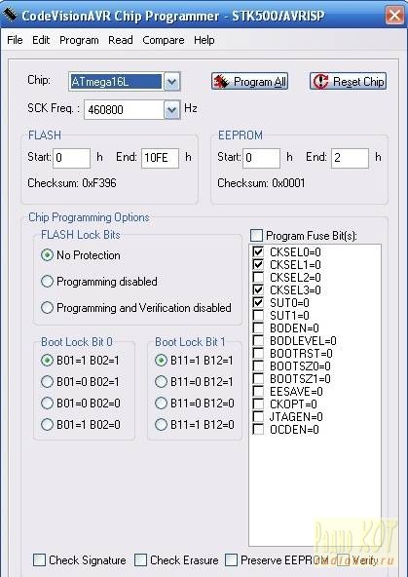Image resolution: width=408 pixels, height=577 pixels.
Task: Check the BODEN=0 fuse bit
Action: pyautogui.click(x=258, y=327)
